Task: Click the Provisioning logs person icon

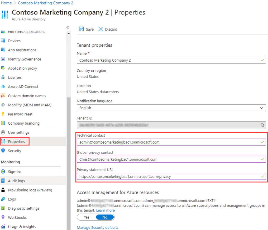Action: tap(3, 190)
